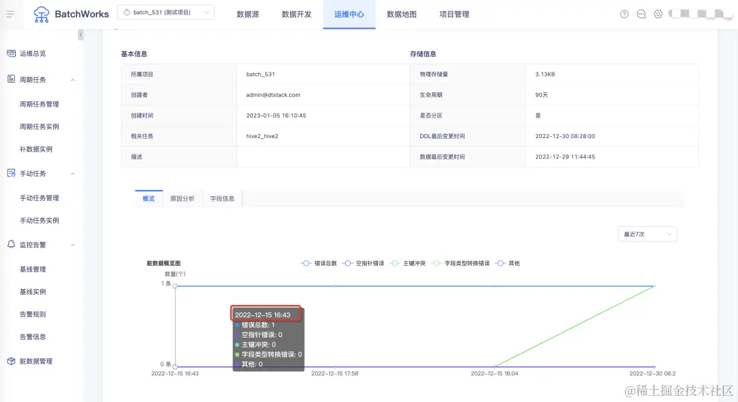
Task: Toggle 字段类型转换错误 legend series
Action: pos(461,263)
